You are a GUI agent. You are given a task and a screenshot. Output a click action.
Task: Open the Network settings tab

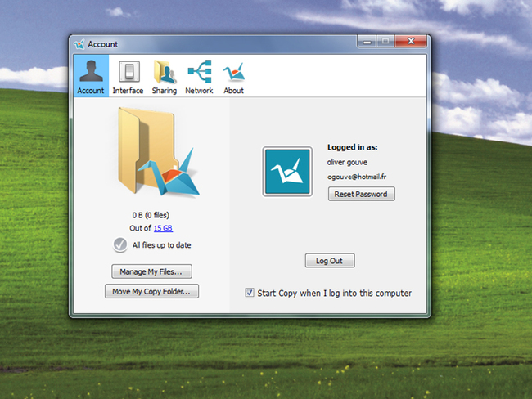point(199,76)
